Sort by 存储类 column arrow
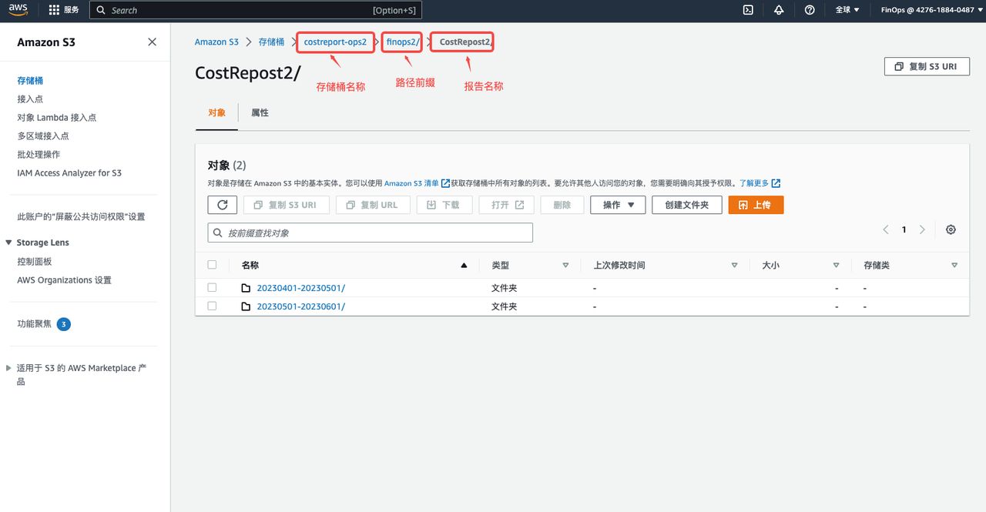 [954, 265]
